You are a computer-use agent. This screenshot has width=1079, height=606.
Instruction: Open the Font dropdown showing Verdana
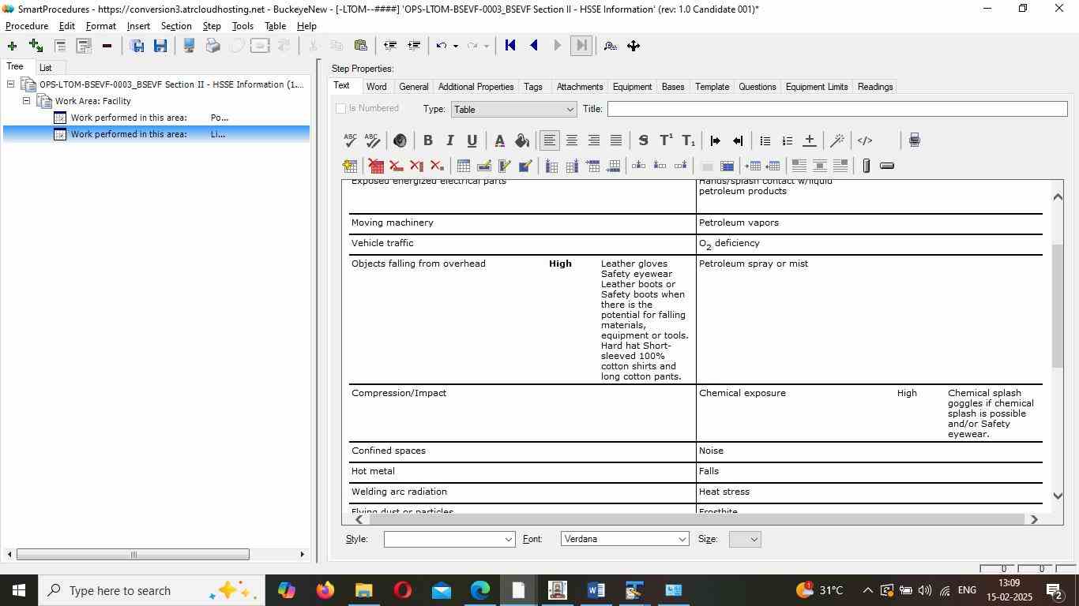click(625, 539)
